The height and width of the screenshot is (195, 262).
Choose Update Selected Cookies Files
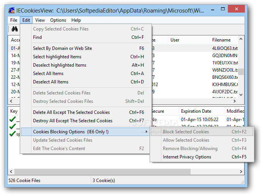click(x=85, y=140)
